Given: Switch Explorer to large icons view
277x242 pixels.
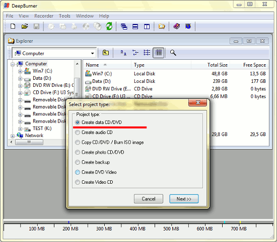Looking at the screenshot, I should coord(123,53).
